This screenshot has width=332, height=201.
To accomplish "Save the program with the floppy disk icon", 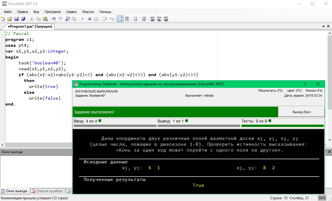I will [x=16, y=19].
